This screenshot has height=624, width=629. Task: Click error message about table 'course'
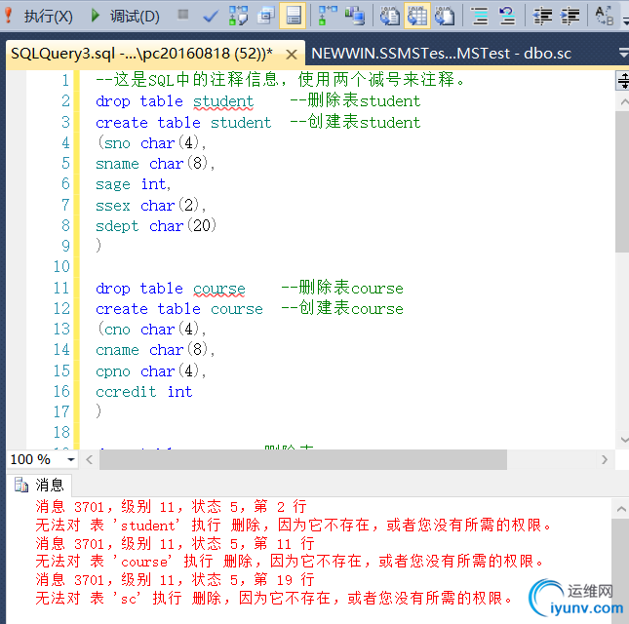[290, 562]
